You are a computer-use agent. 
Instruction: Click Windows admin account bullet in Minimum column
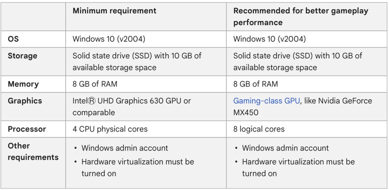[125, 148]
